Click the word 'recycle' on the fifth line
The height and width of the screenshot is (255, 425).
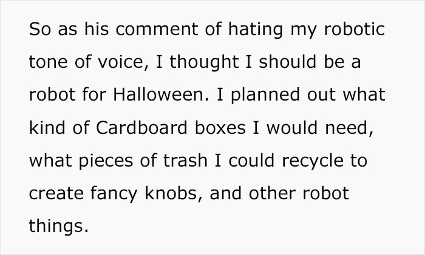[313, 162]
